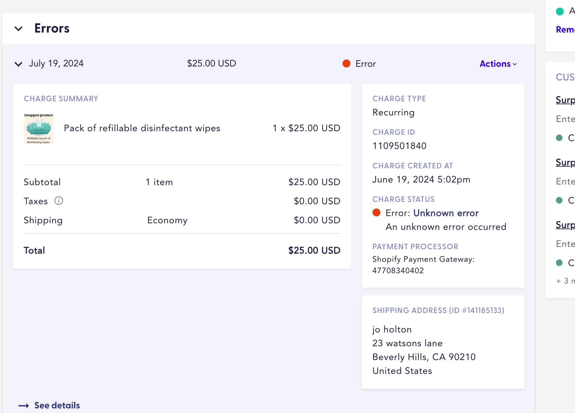Click the See details link
The width and height of the screenshot is (575, 413).
tap(57, 405)
